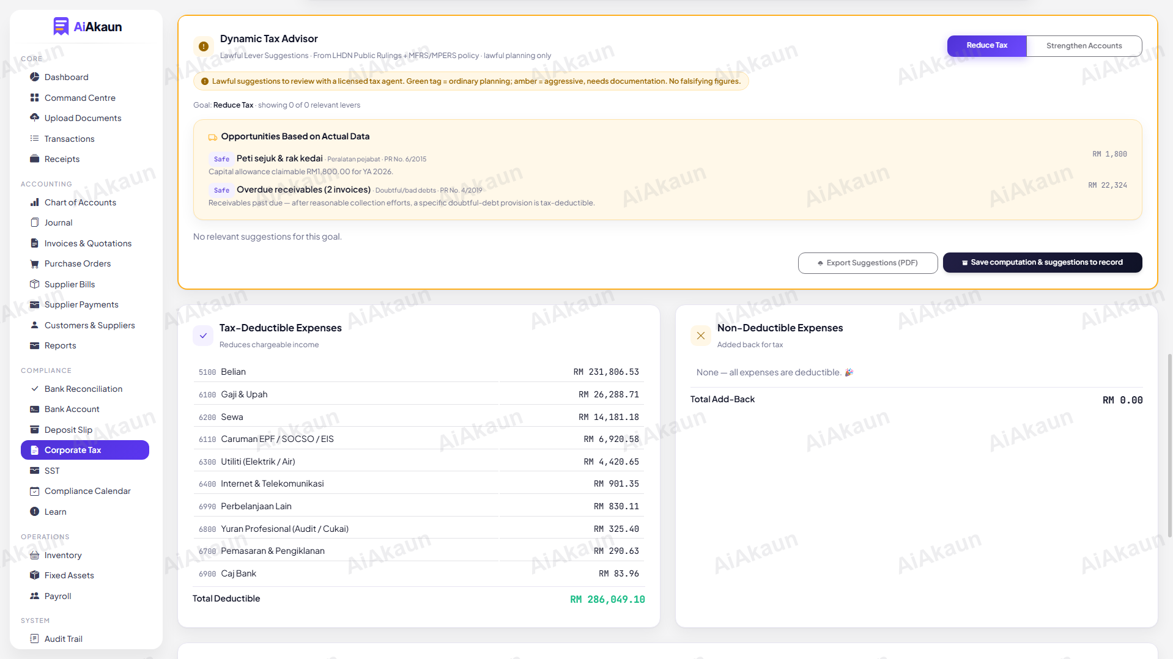Image resolution: width=1173 pixels, height=659 pixels.
Task: Click the Supplier Bills box icon
Action: (x=35, y=284)
